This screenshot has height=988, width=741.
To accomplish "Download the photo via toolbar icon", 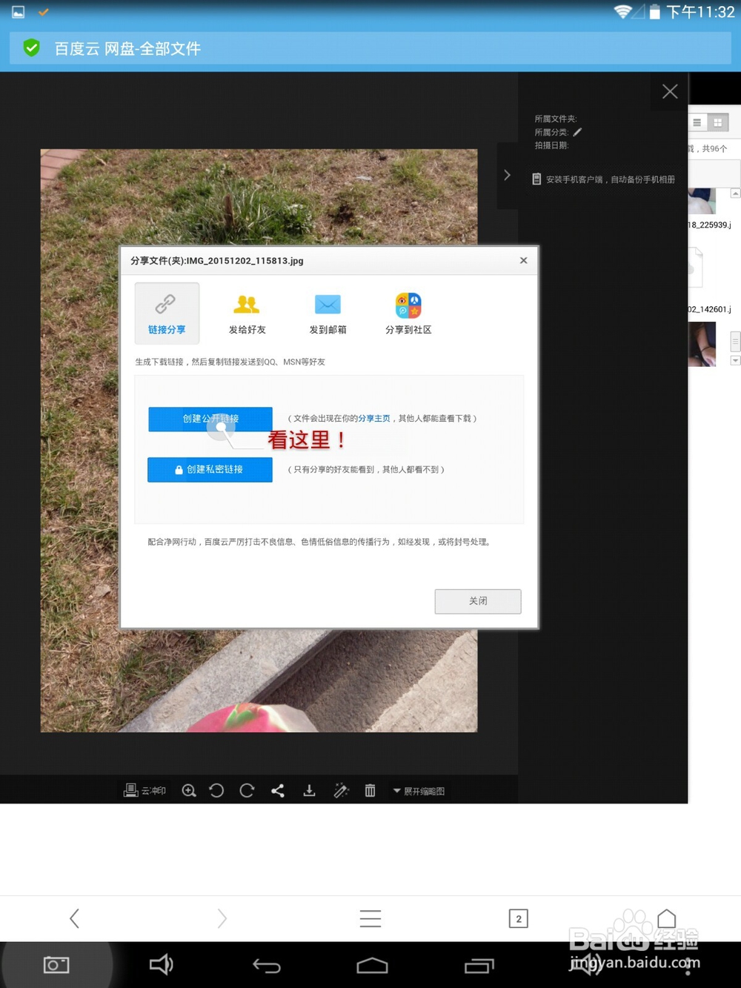I will click(x=309, y=791).
